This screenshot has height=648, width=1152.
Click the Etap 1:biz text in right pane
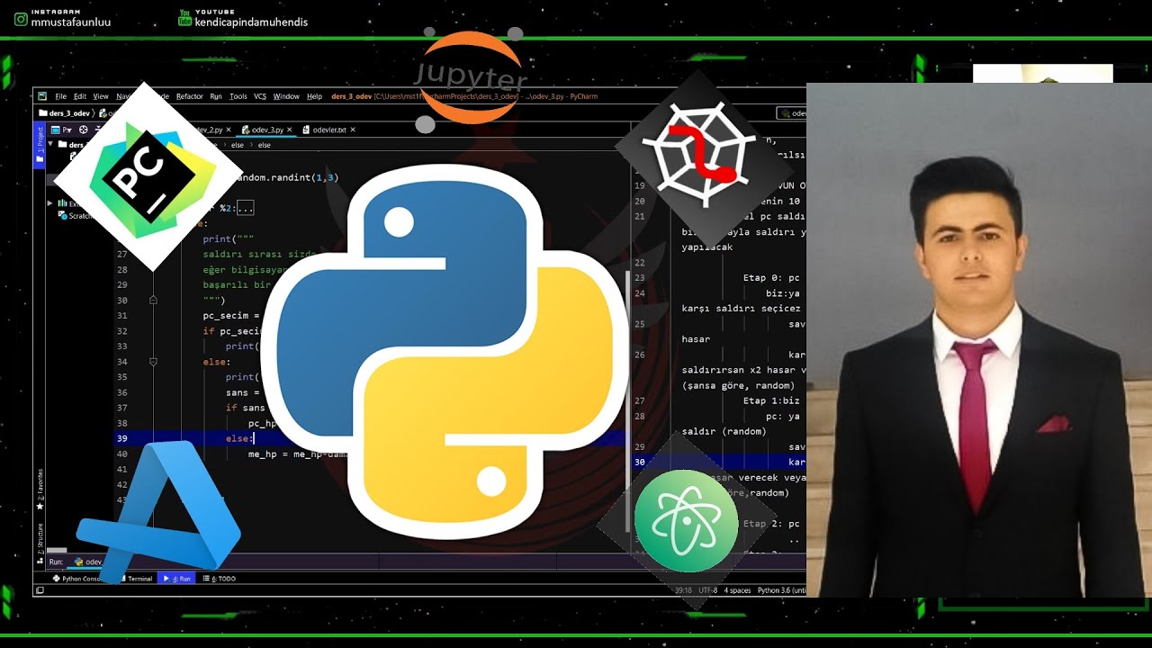pyautogui.click(x=771, y=401)
